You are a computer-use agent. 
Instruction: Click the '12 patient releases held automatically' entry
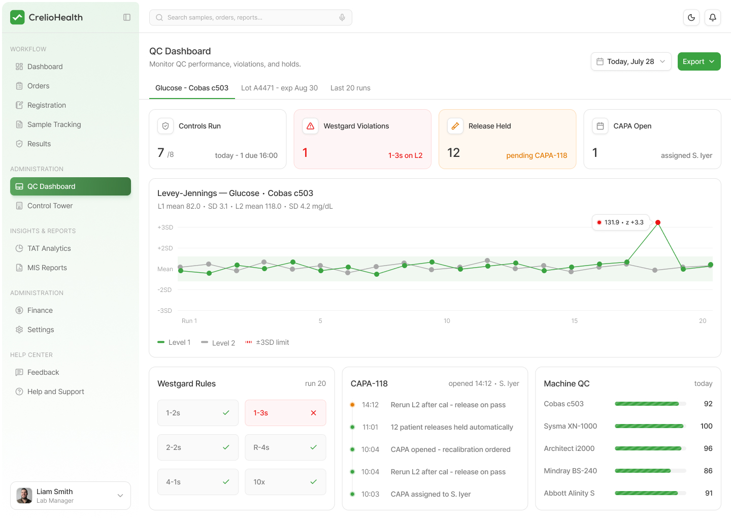coord(452,427)
